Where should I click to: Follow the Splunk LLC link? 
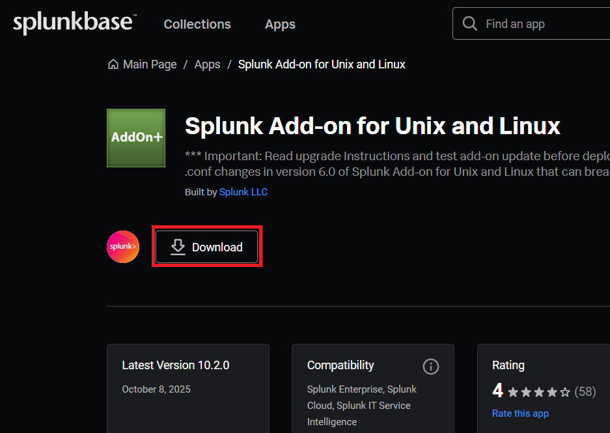243,192
